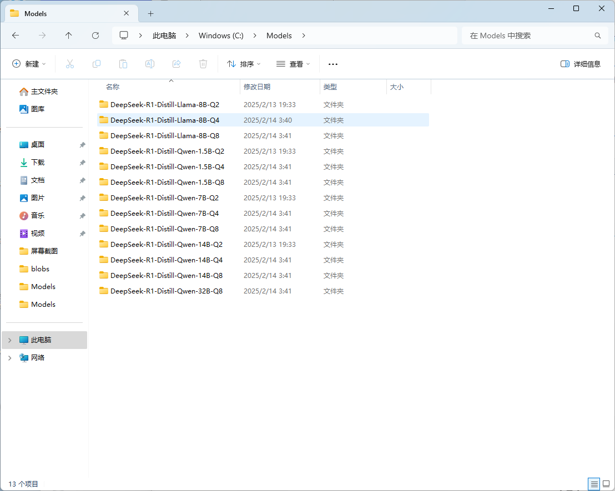Open 图库 in the sidebar
The width and height of the screenshot is (615, 491).
click(x=32, y=109)
